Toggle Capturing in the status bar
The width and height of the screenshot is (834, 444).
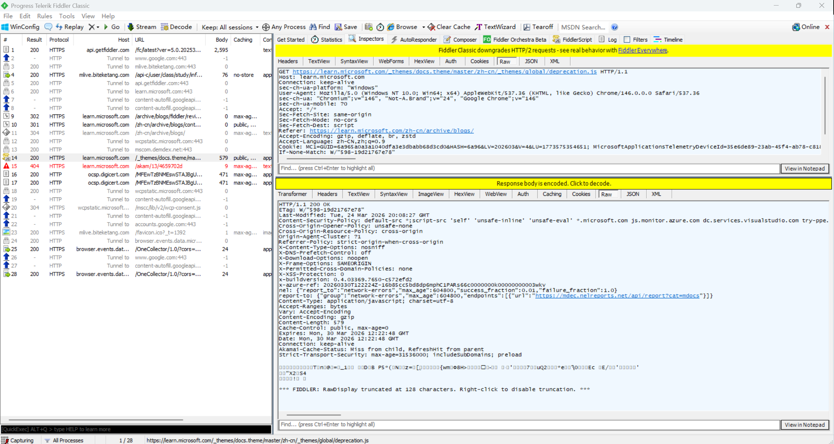click(18, 440)
